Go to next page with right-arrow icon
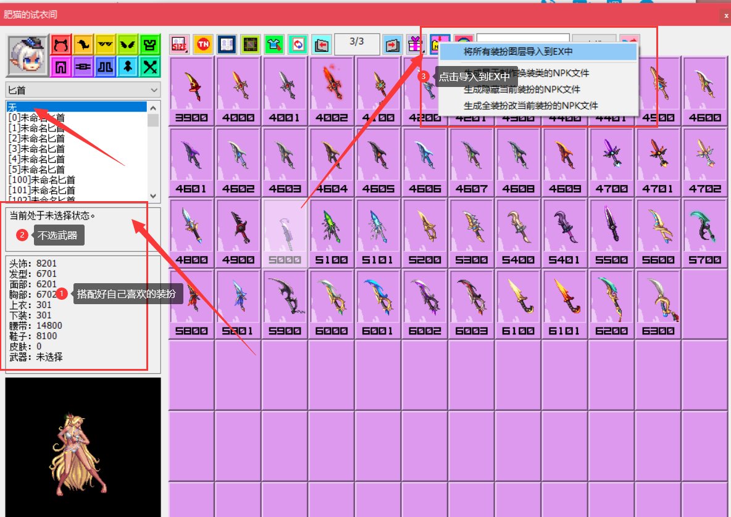 (x=393, y=44)
